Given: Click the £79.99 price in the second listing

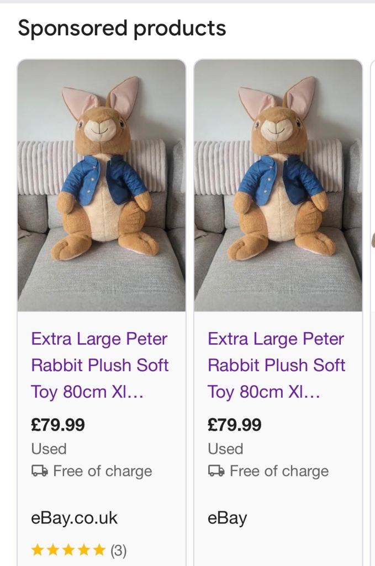Looking at the screenshot, I should [235, 425].
